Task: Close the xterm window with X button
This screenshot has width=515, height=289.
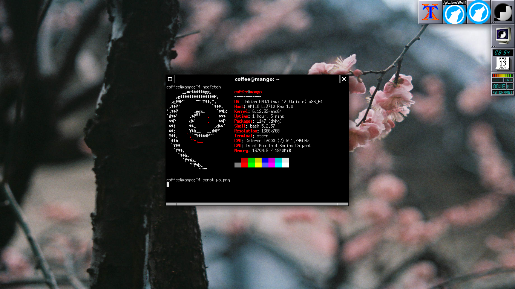Action: [x=344, y=79]
